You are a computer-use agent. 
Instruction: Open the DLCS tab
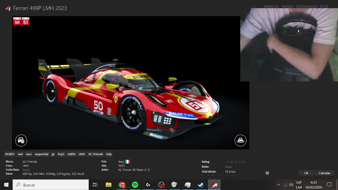[x=324, y=7]
